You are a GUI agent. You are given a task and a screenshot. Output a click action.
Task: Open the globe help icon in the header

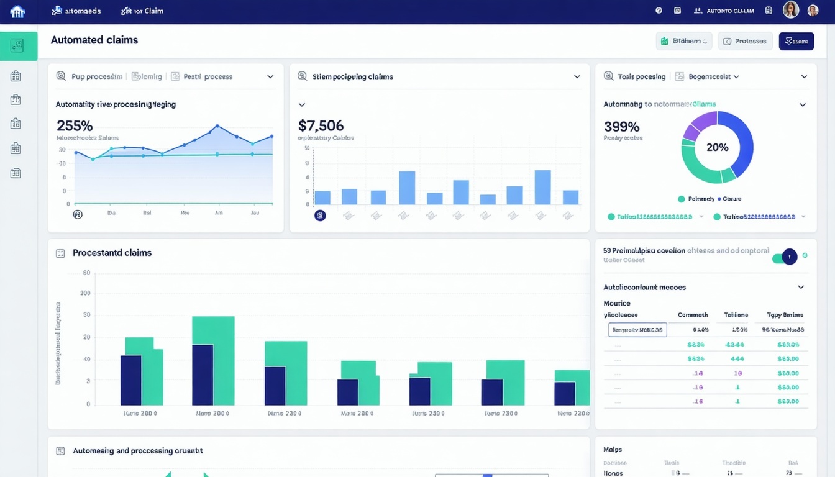pyautogui.click(x=659, y=10)
